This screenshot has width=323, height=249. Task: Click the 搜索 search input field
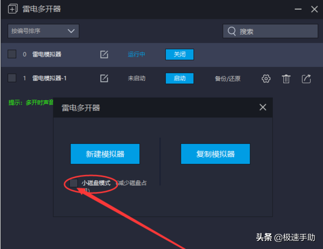pos(270,31)
